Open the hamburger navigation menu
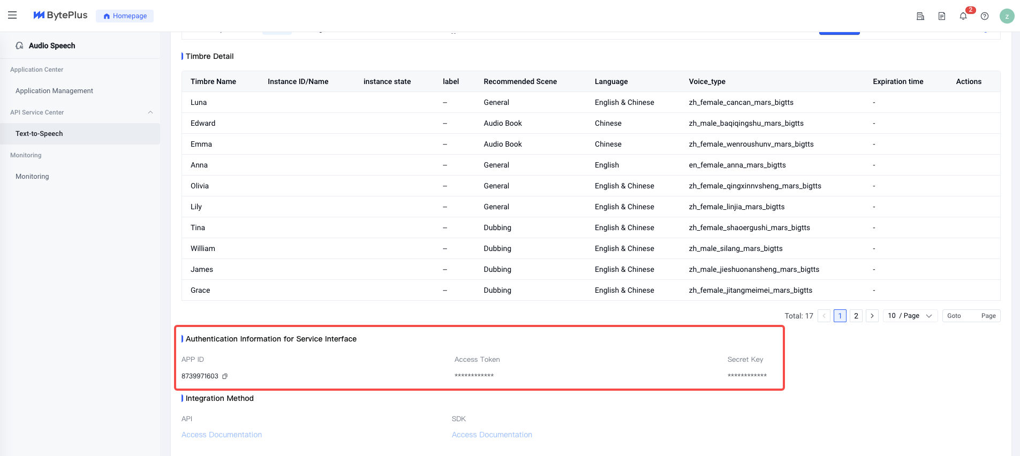Screen dimensions: 1020x456 (12, 16)
